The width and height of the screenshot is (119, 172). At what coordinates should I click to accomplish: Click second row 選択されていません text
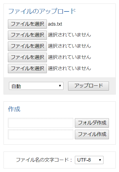click(69, 35)
